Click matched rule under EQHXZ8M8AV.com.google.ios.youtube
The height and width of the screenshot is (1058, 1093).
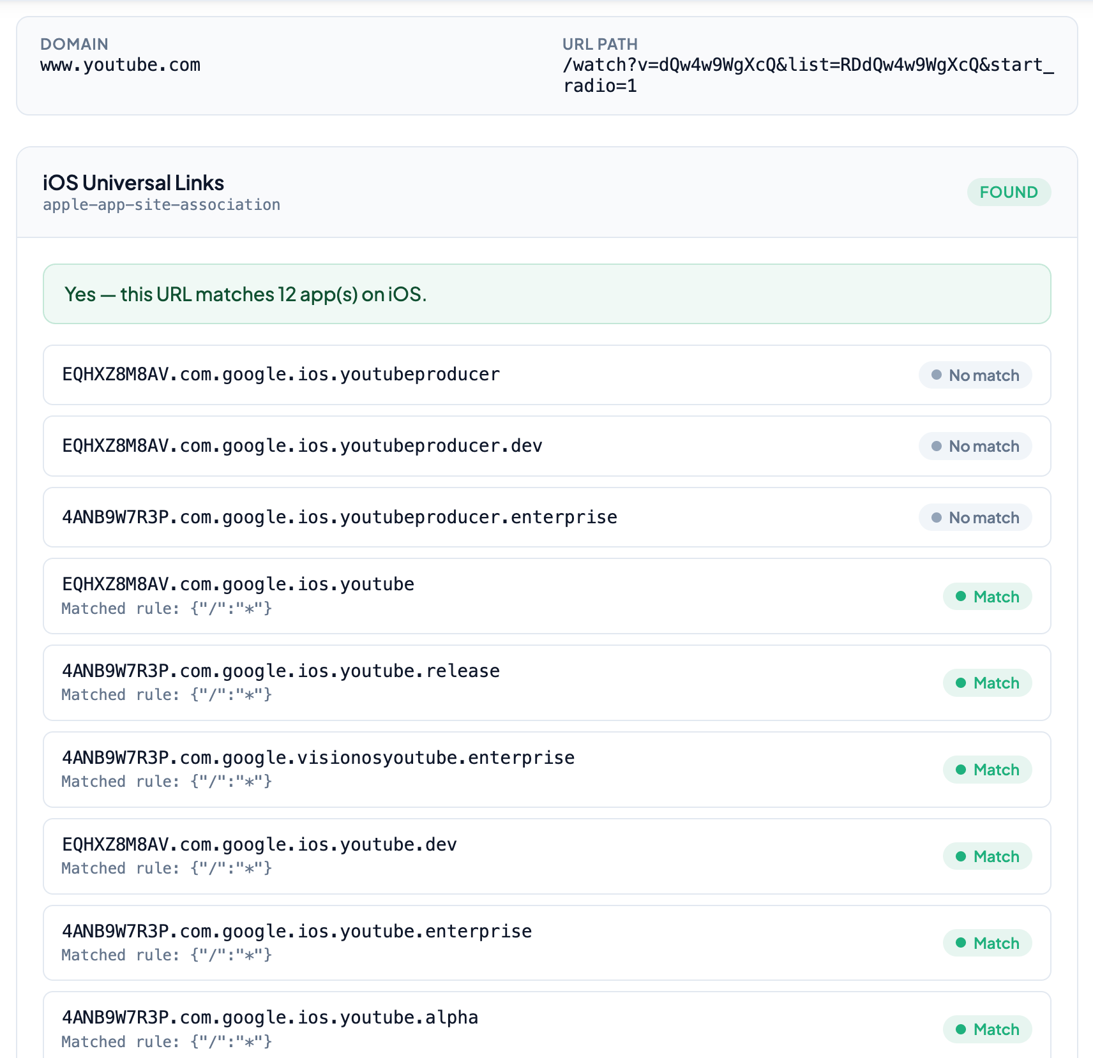[x=167, y=609]
